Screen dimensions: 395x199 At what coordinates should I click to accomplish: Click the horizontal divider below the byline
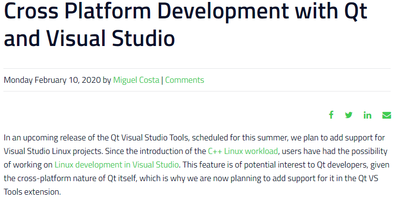click(x=197, y=92)
